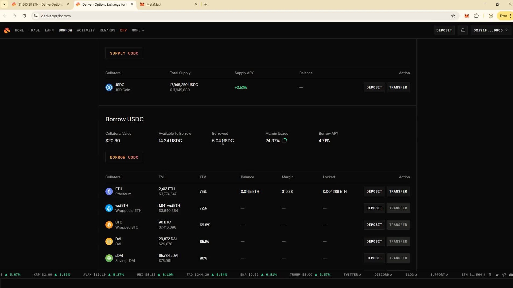Open browser extensions puzzle icon
Screen dimensions: 513x288
pyautogui.click(x=476, y=16)
